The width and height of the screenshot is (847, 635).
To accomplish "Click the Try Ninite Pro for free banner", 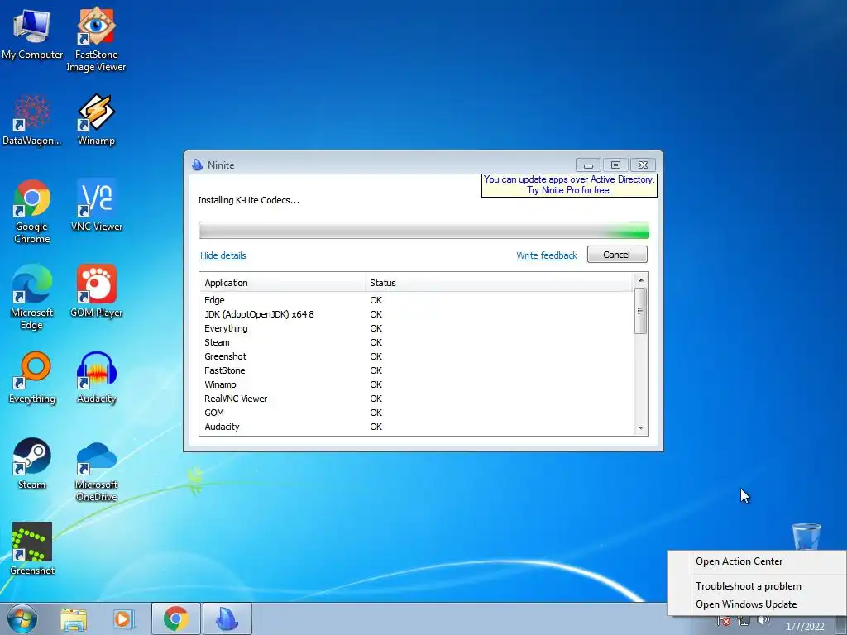I will (x=569, y=185).
